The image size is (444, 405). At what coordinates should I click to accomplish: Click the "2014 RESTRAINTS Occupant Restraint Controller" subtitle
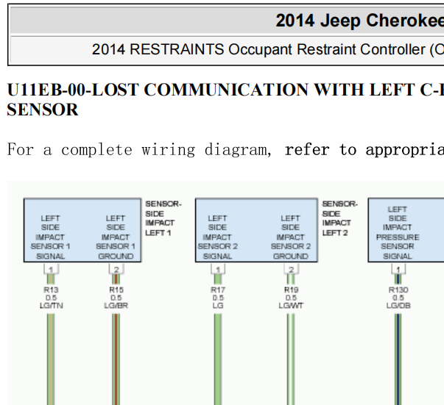268,49
